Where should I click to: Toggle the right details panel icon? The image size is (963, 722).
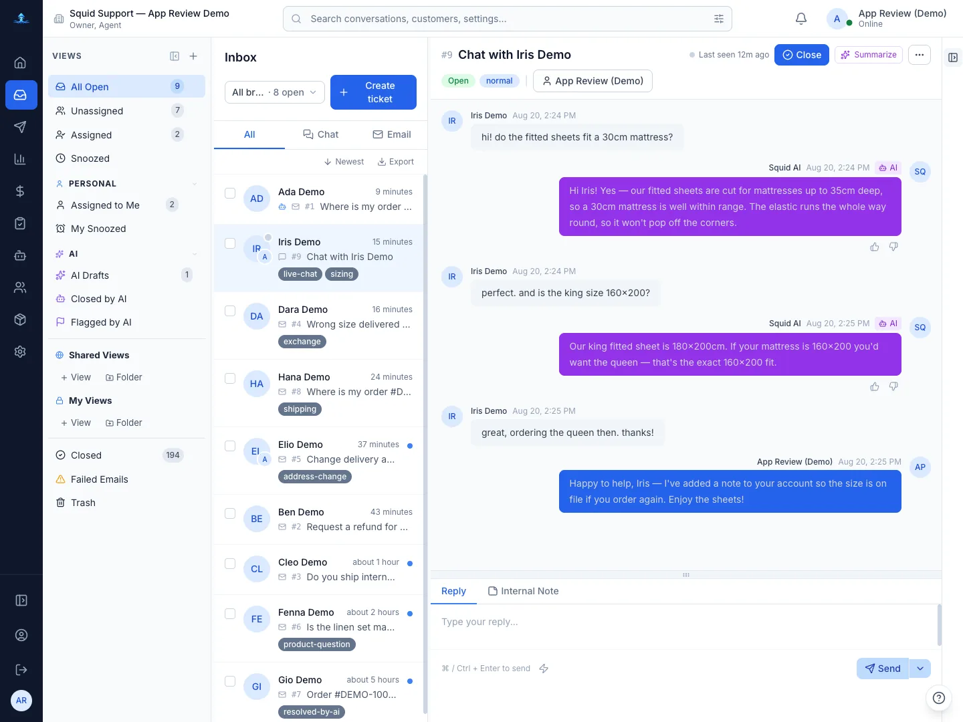(x=953, y=57)
